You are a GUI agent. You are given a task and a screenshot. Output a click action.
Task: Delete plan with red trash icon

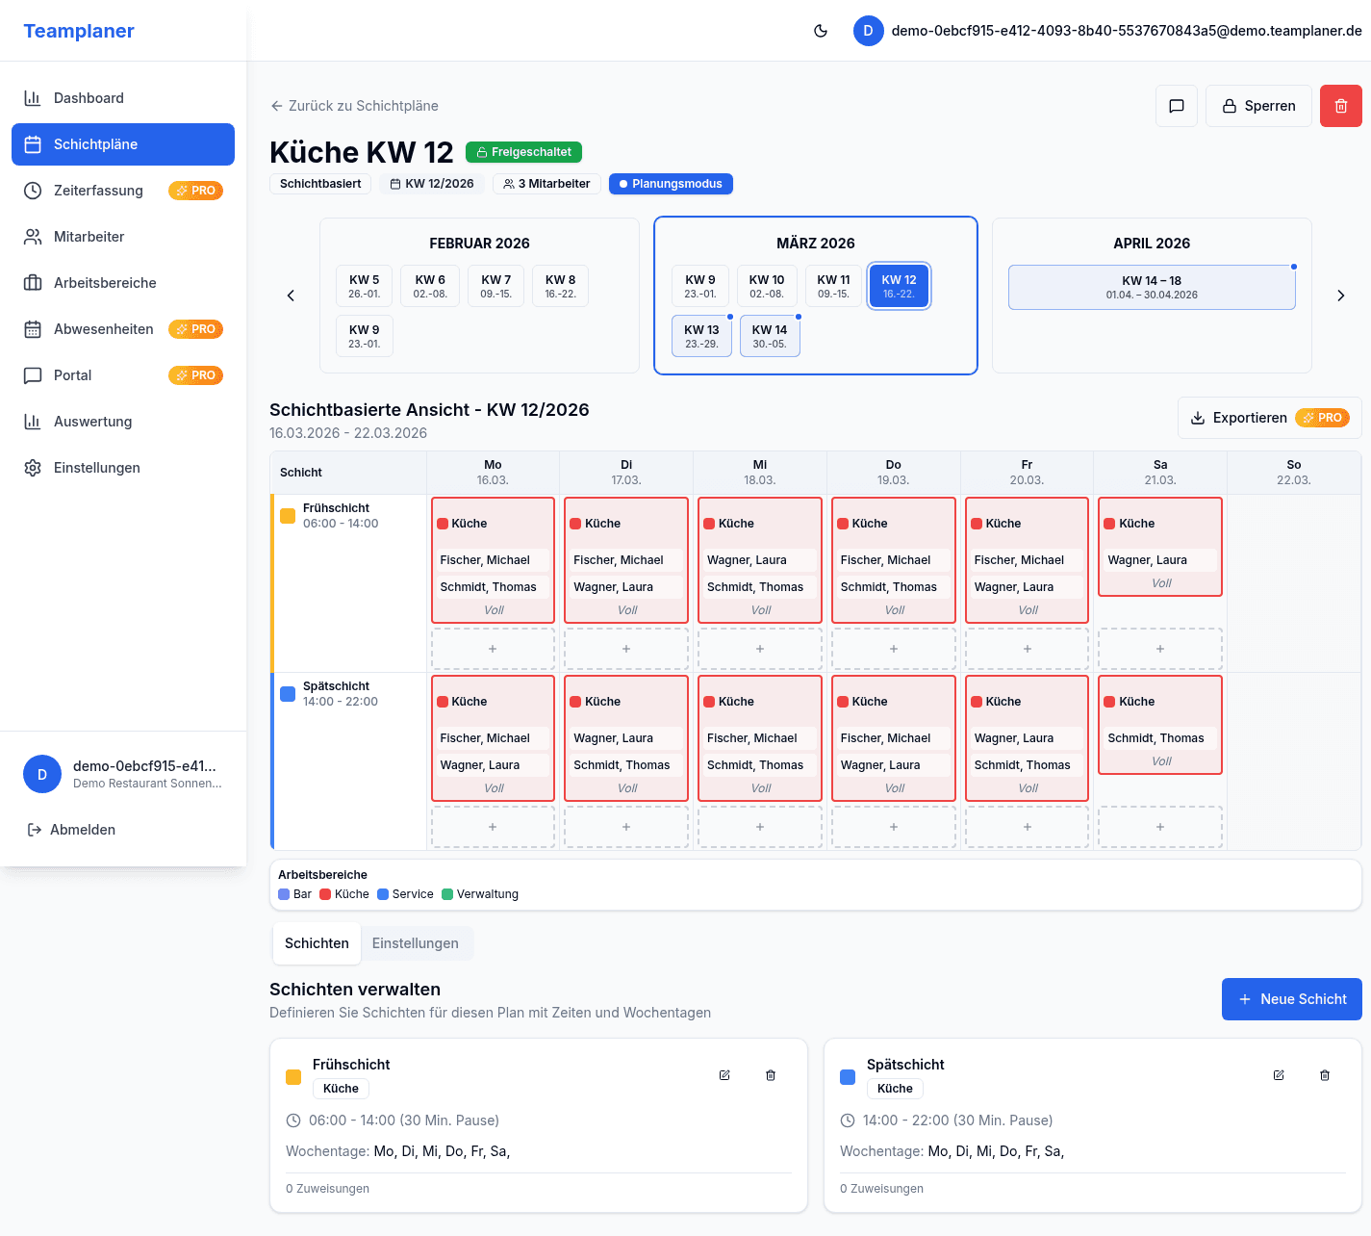[x=1340, y=106]
